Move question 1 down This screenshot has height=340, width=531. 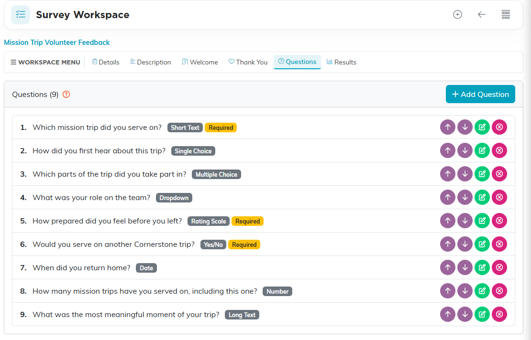tap(465, 127)
